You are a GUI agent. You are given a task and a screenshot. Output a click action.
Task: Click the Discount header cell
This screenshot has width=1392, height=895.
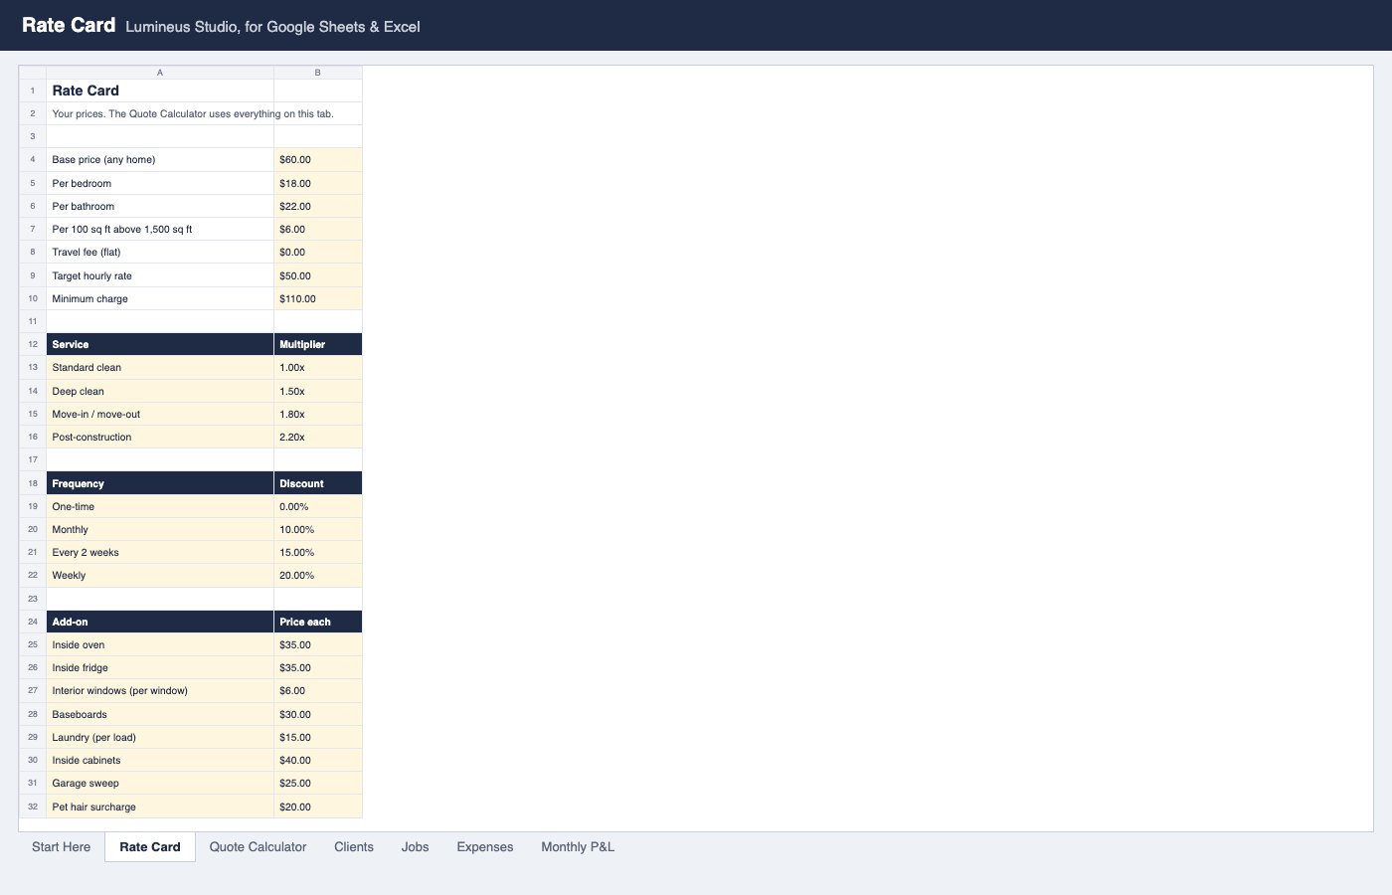pyautogui.click(x=318, y=483)
